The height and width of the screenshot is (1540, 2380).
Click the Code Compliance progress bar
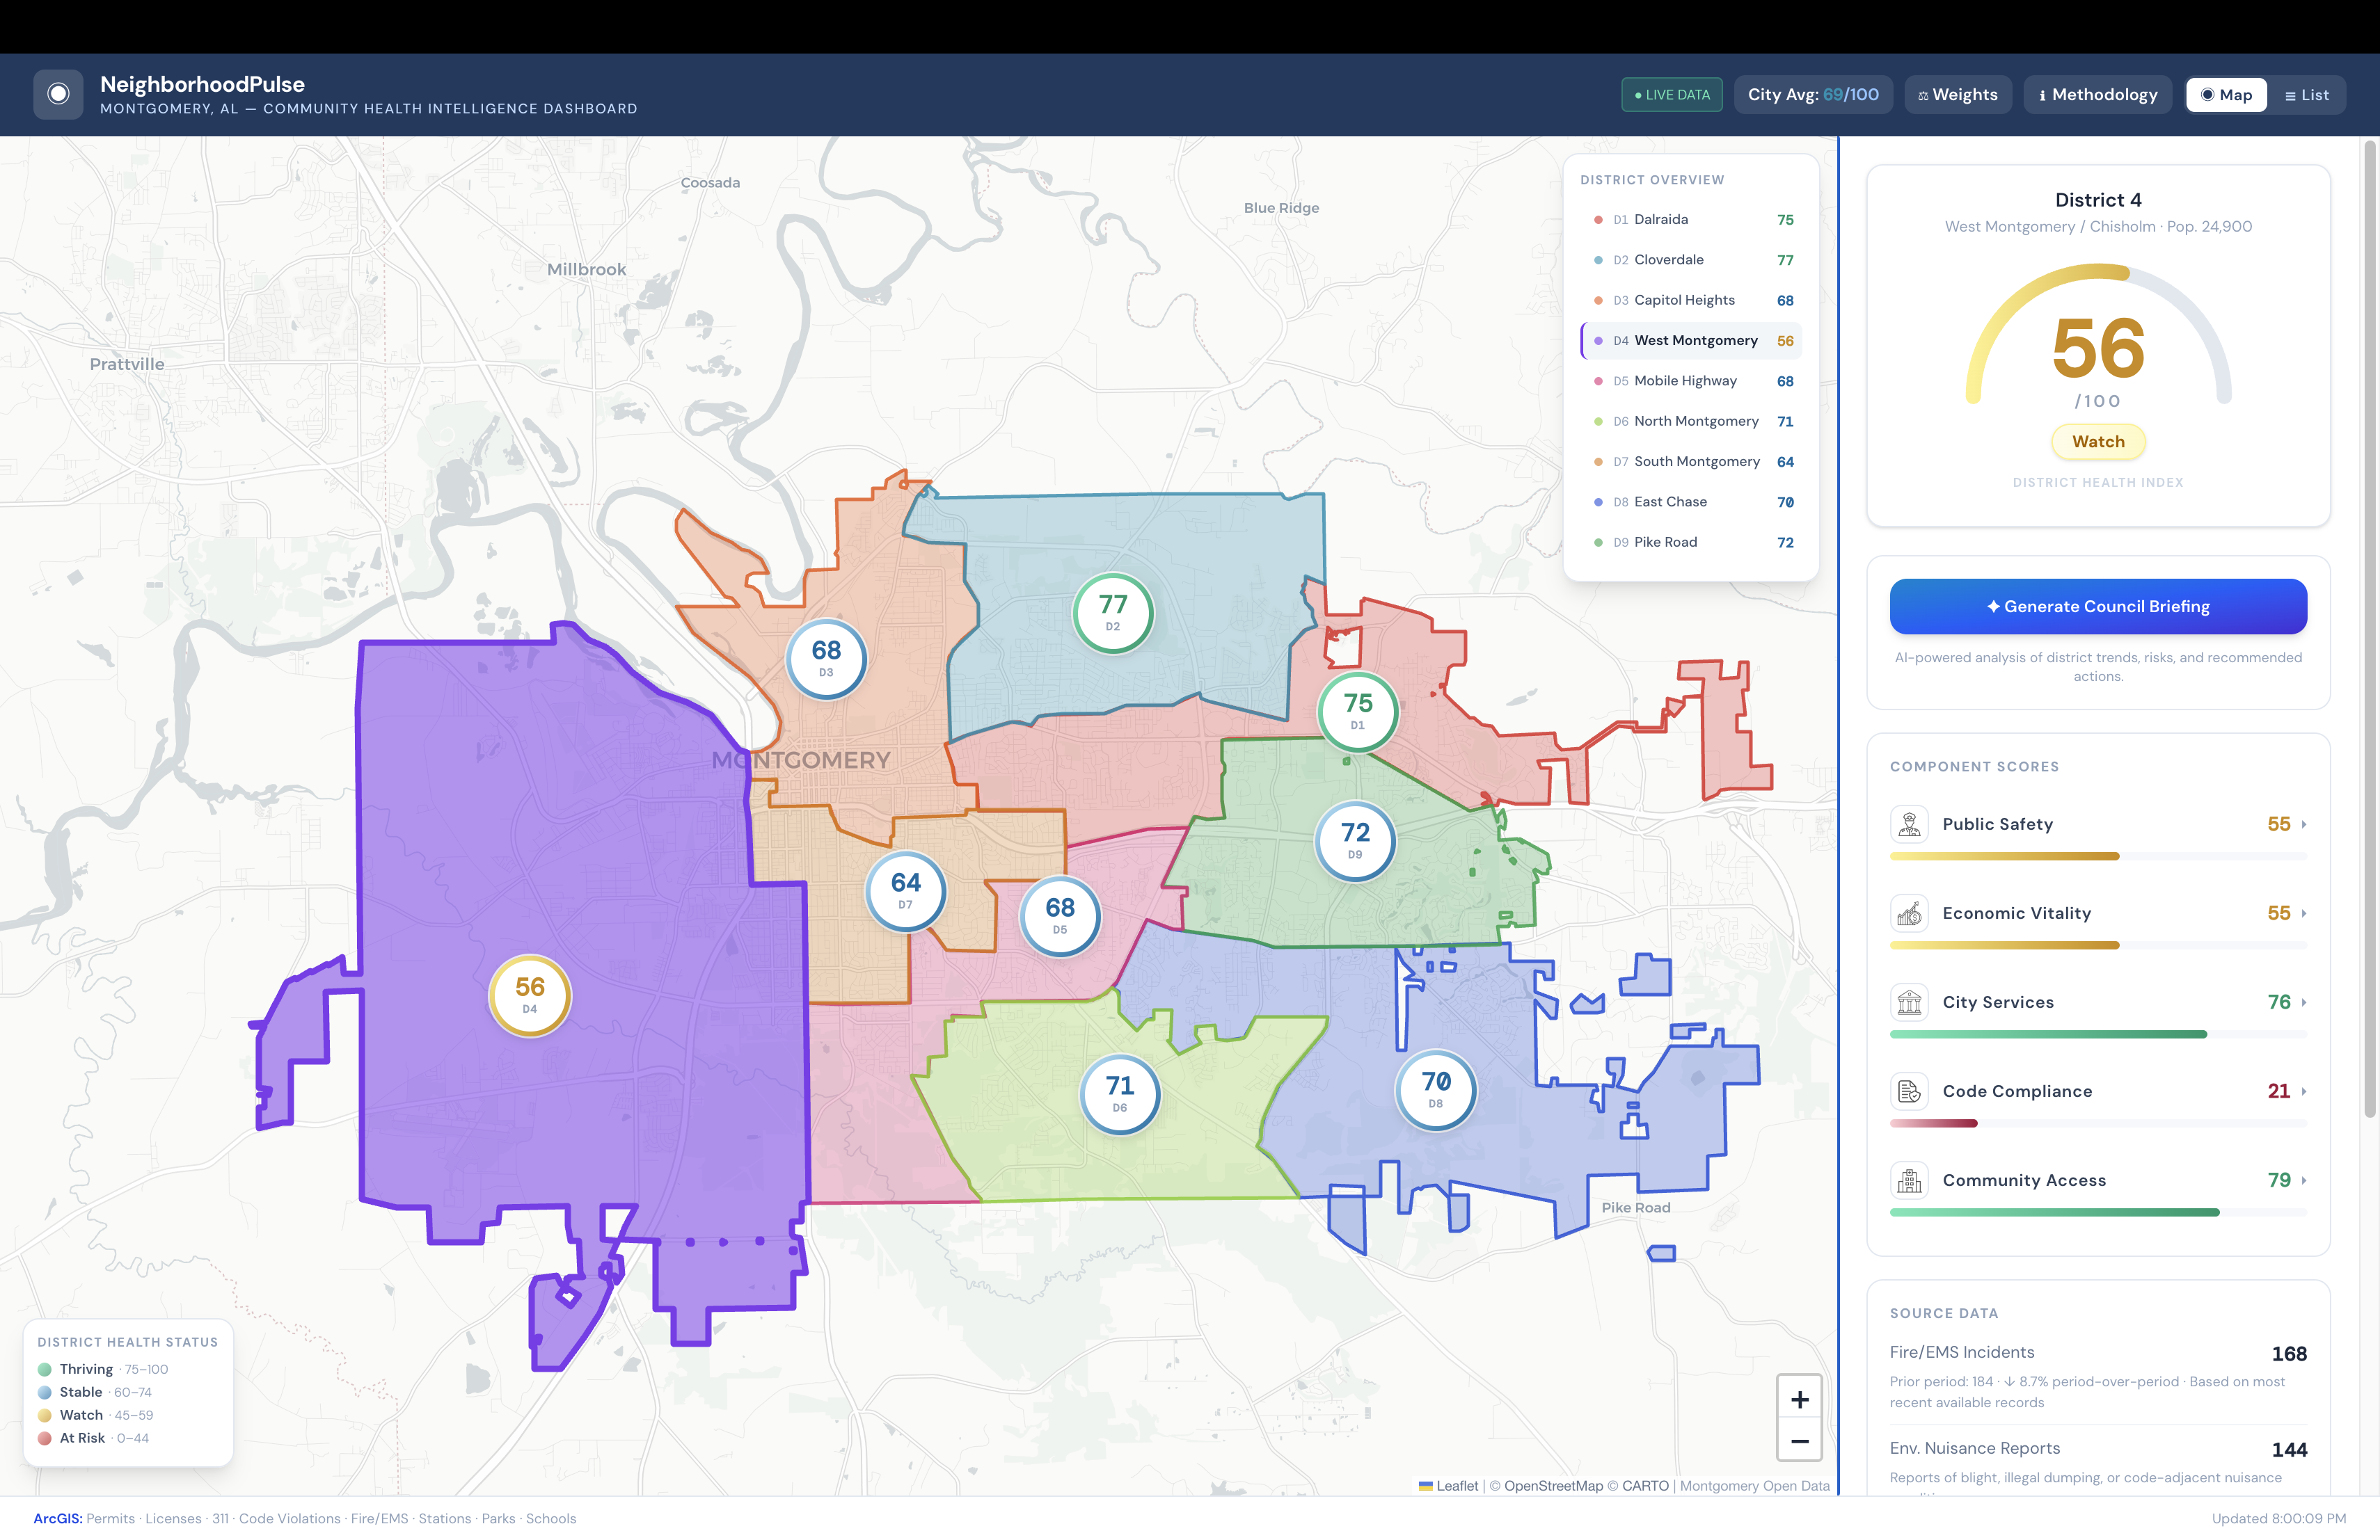2098,1123
